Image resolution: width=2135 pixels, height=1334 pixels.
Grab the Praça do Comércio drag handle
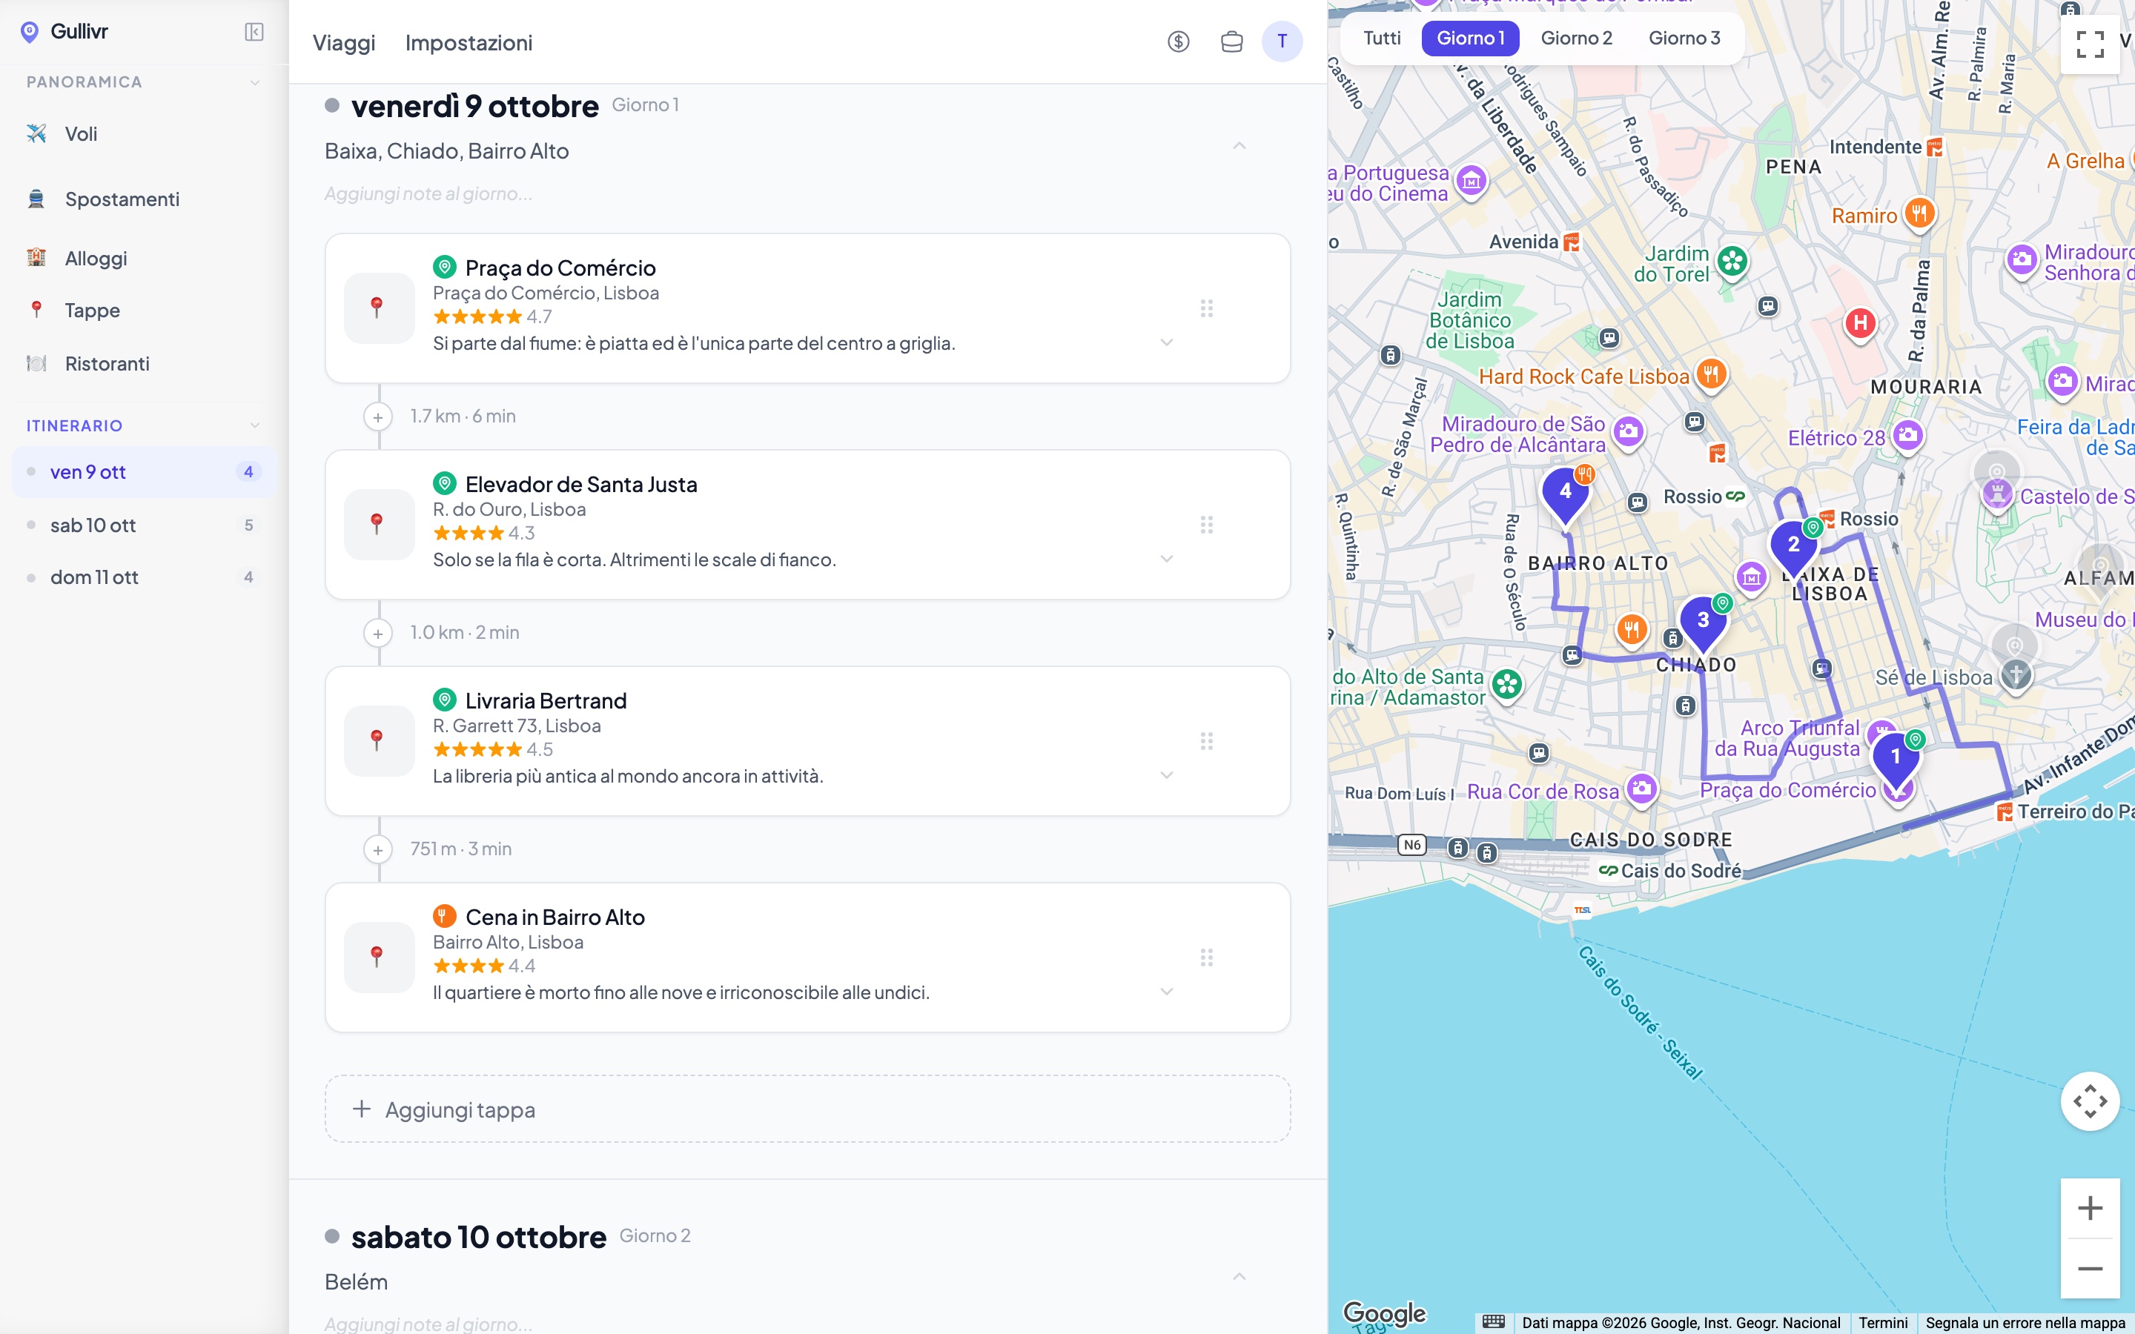[1207, 308]
